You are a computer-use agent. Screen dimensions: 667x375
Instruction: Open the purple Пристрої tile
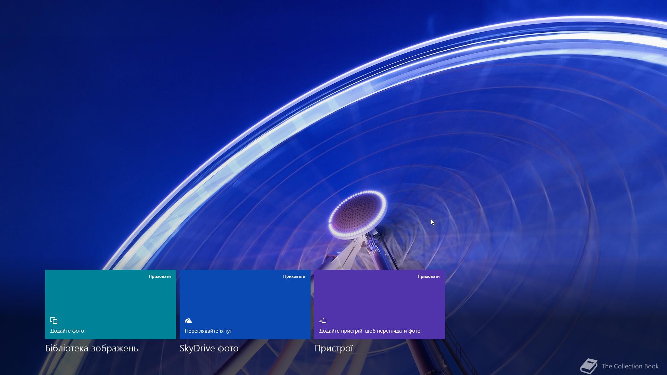[x=379, y=305]
